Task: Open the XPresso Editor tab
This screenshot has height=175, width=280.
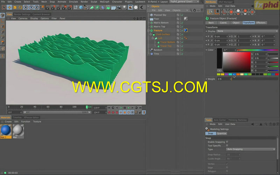Action: (31, 118)
